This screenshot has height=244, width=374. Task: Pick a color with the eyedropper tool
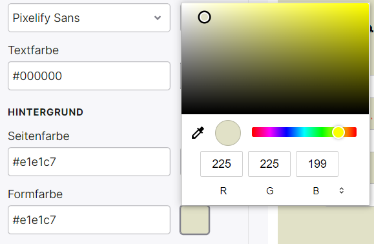(x=198, y=133)
